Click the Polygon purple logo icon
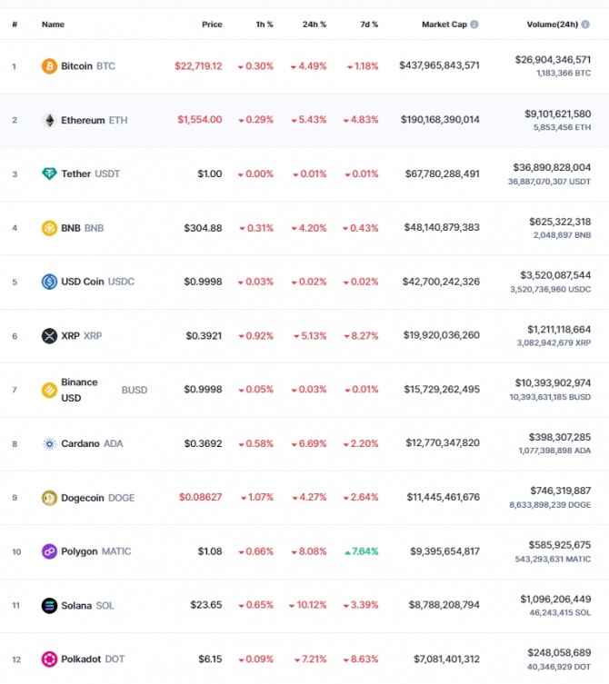The image size is (609, 684). coord(49,551)
